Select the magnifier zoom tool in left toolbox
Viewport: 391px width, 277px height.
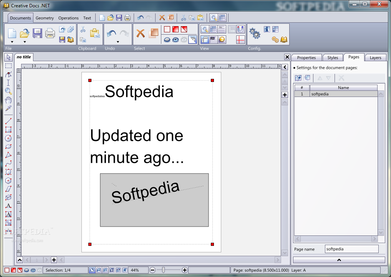tap(8, 91)
